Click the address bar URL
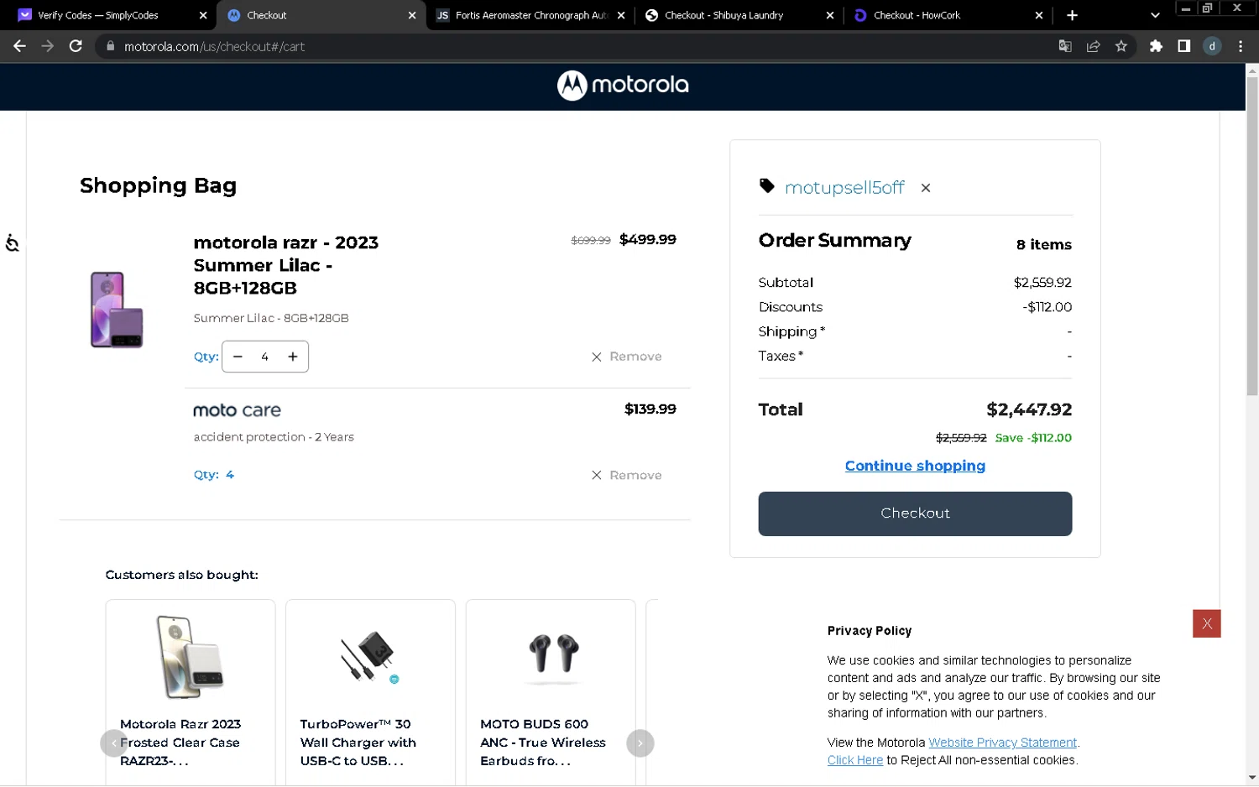 (214, 47)
